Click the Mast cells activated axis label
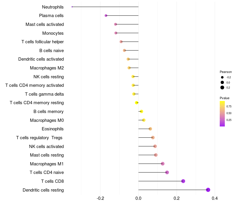Viewport: 235px width, 206px height. click(x=45, y=24)
